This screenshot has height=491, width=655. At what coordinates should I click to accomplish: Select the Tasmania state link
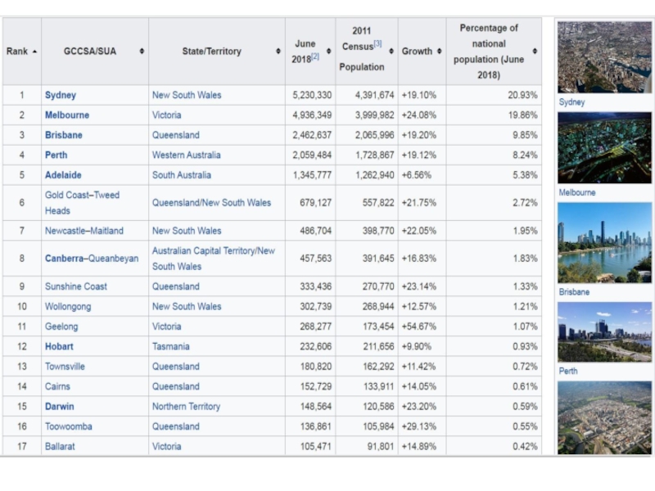(170, 347)
